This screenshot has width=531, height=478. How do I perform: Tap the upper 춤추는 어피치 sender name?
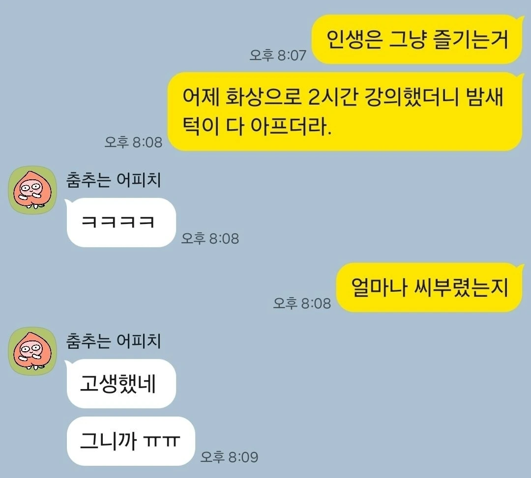(x=114, y=180)
